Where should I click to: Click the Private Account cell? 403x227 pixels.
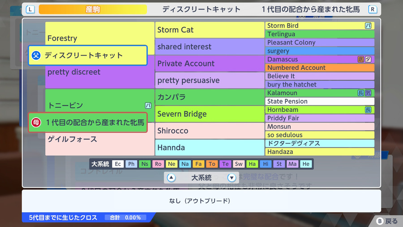210,64
